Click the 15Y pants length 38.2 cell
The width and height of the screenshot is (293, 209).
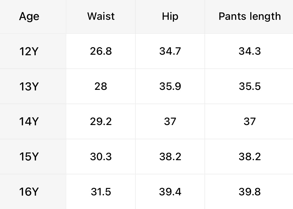tap(250, 156)
